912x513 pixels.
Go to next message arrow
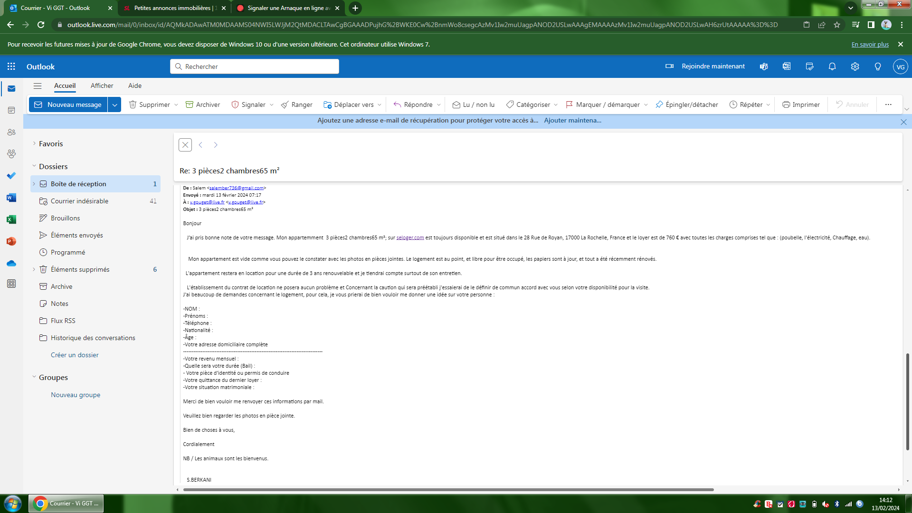pyautogui.click(x=216, y=145)
